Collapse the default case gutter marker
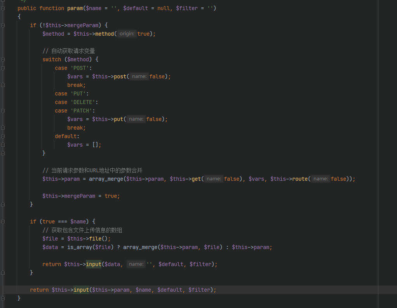The height and width of the screenshot is (308, 397). click(3, 136)
